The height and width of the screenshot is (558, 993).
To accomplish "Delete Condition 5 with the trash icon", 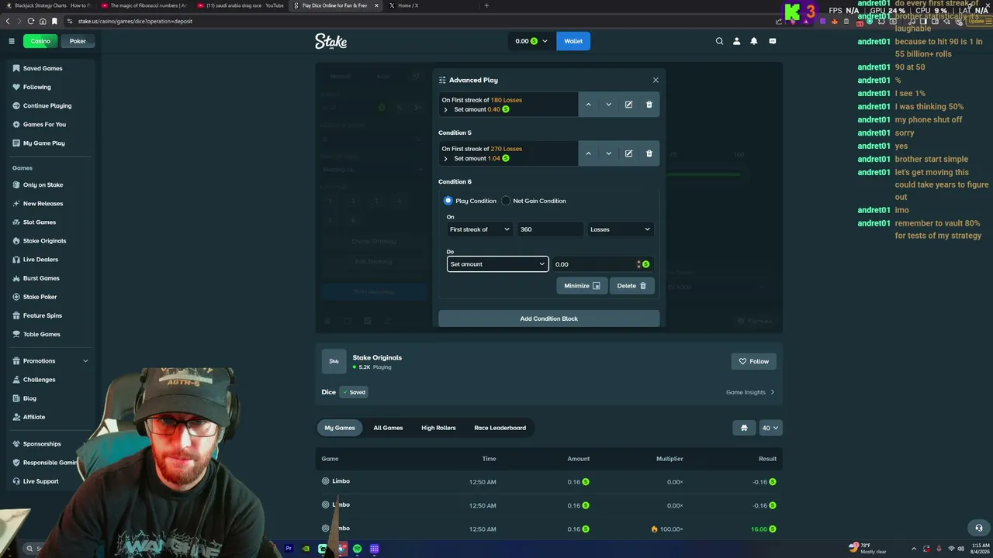I will (649, 153).
